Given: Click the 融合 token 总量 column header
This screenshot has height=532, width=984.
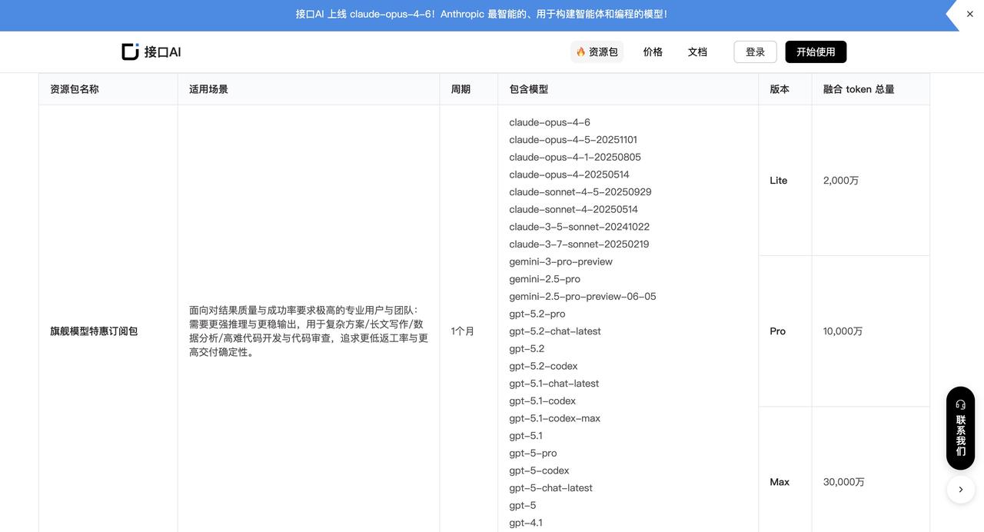Looking at the screenshot, I should tap(859, 89).
